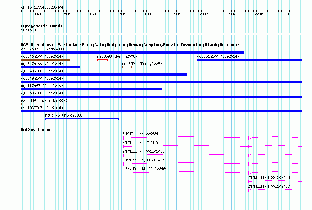Click the 210k ruler tick label

pos(231,14)
